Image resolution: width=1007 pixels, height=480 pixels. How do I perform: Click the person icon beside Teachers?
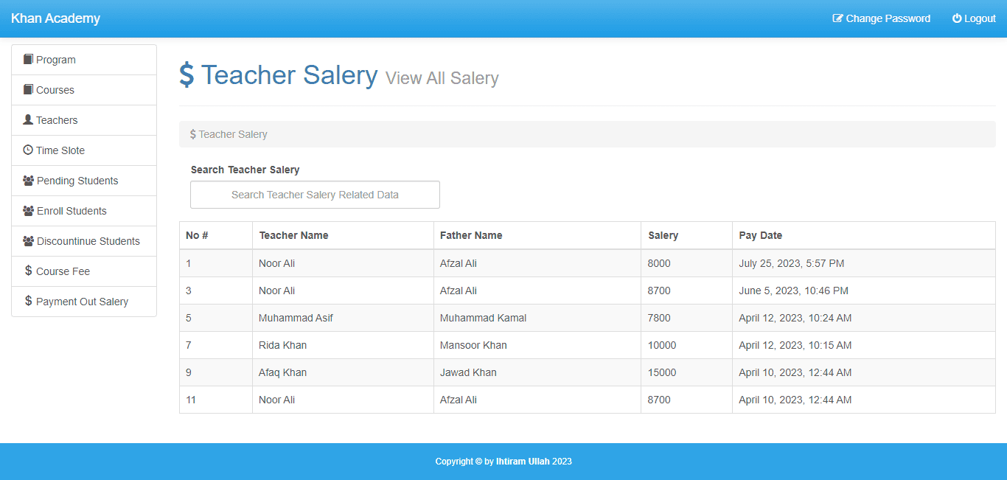pyautogui.click(x=28, y=119)
